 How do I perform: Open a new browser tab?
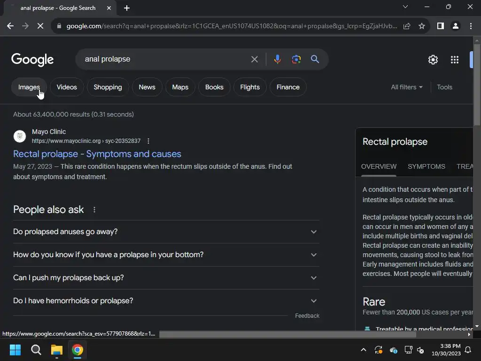[127, 8]
